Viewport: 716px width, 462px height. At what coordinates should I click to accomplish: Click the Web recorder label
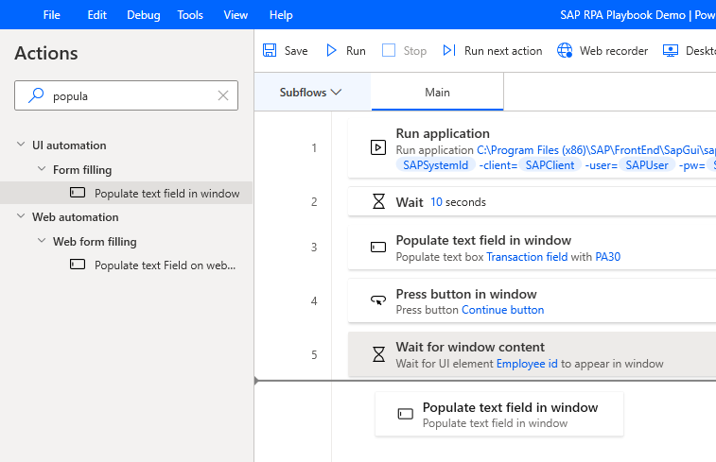click(614, 51)
